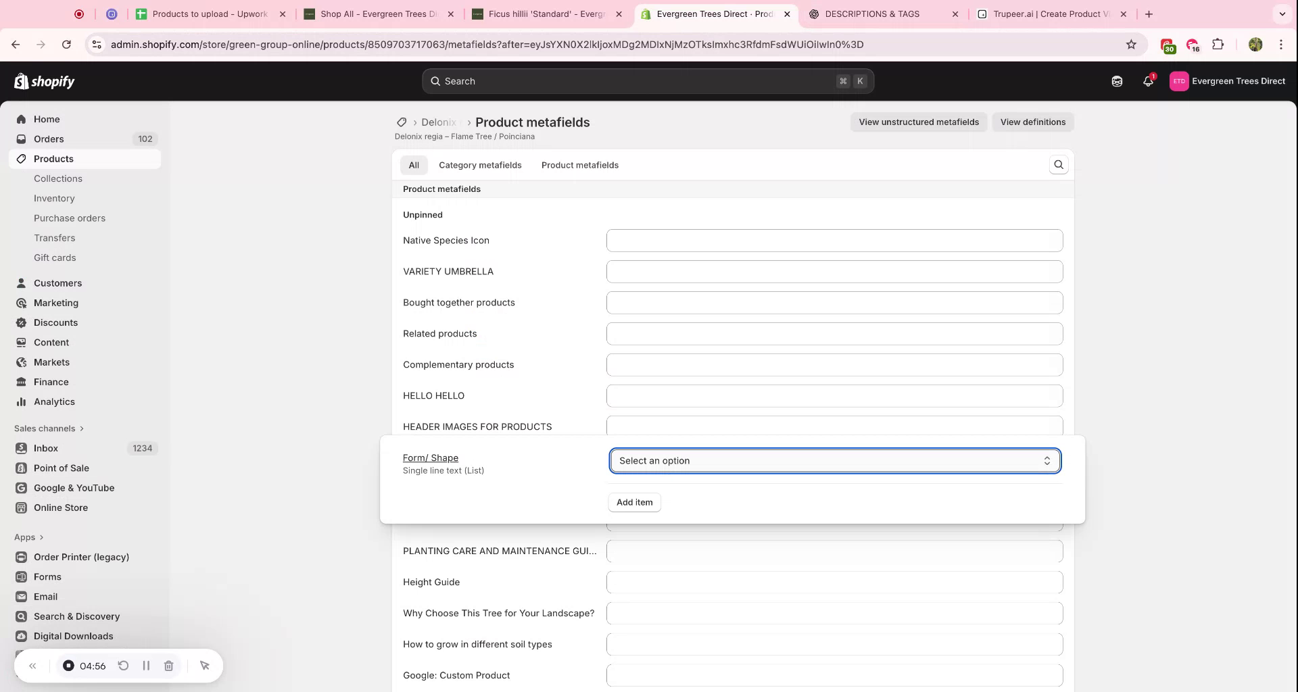Go back via the Delonix breadcrumb link
1298x692 pixels.
click(438, 122)
